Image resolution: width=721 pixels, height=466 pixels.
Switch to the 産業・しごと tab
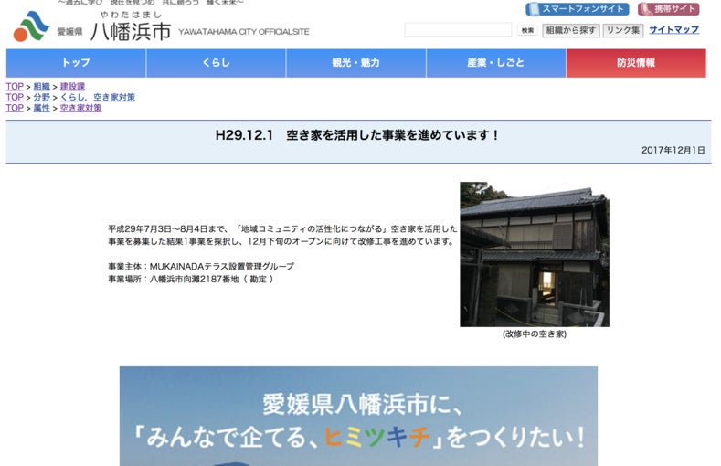click(495, 63)
